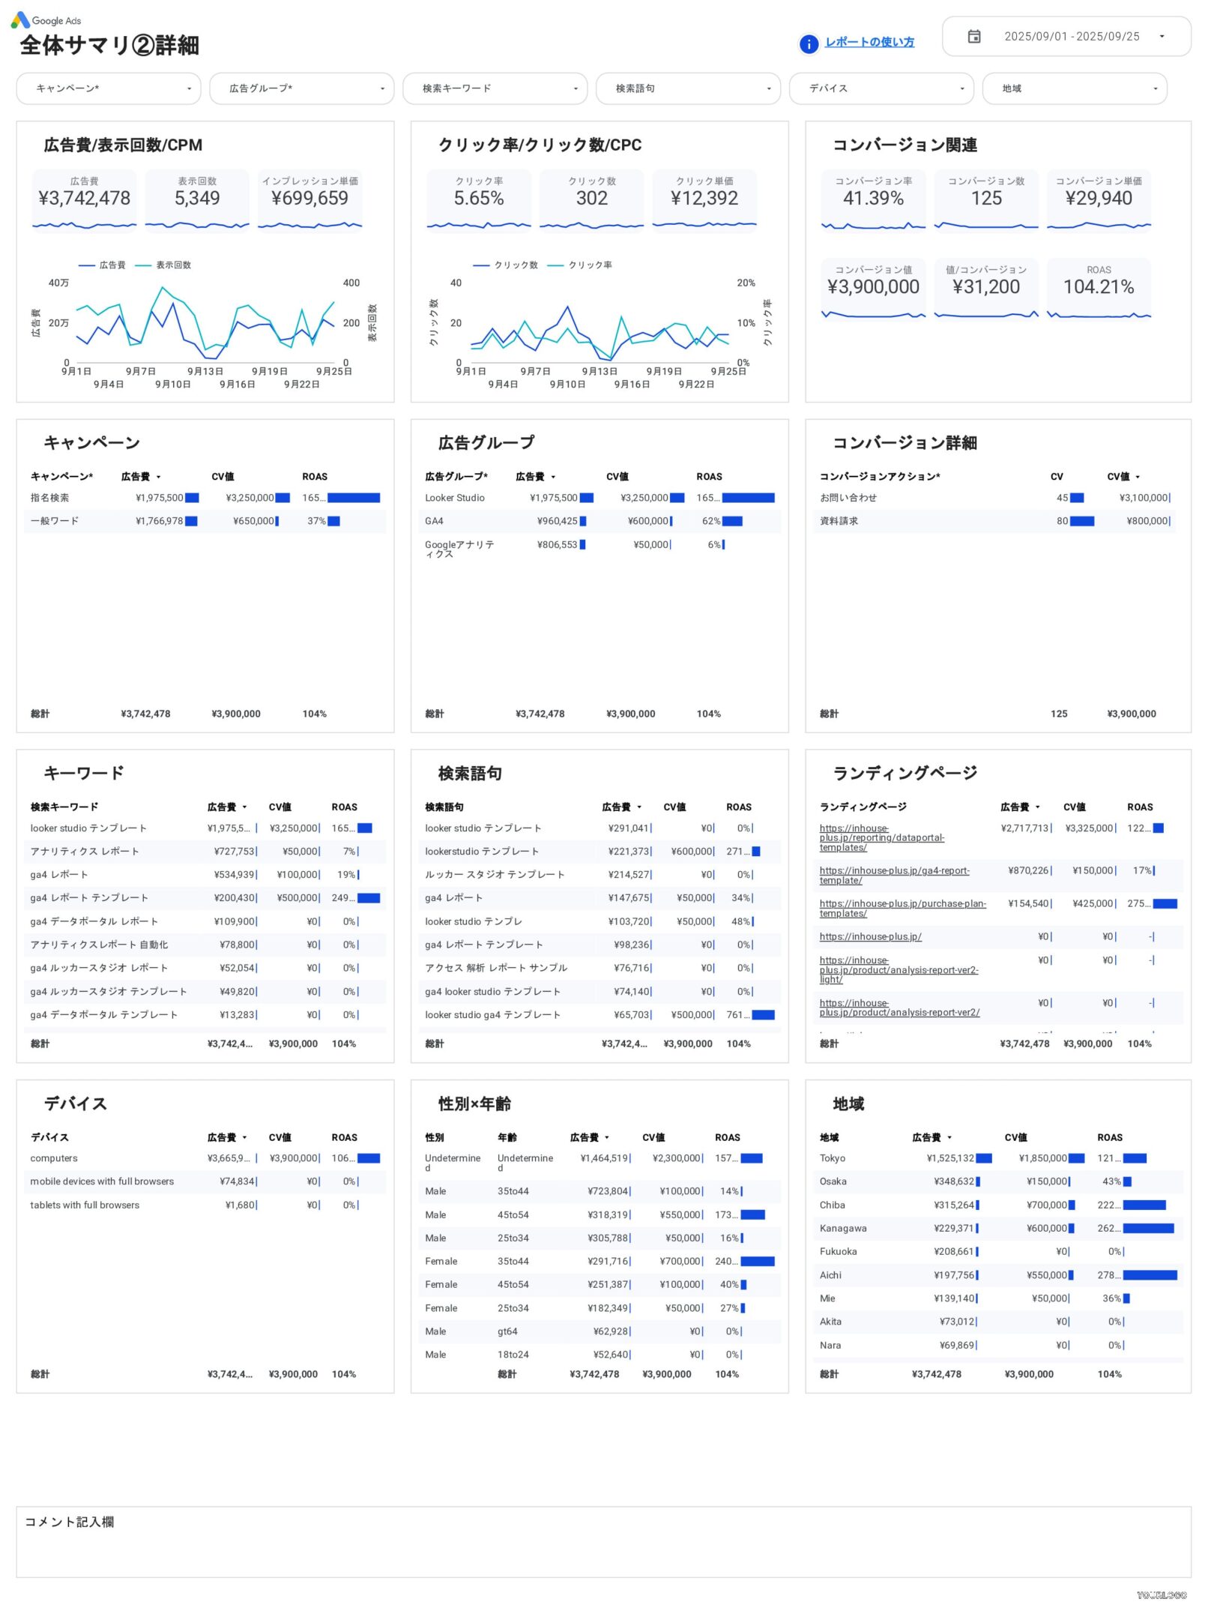The width and height of the screenshot is (1208, 1611).
Task: Click the sort arrow on CV値 in コンバージョン詳細
Action: 1138,476
